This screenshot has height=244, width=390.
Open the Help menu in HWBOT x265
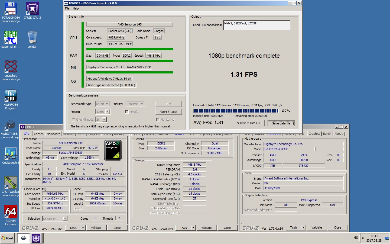coord(76,8)
